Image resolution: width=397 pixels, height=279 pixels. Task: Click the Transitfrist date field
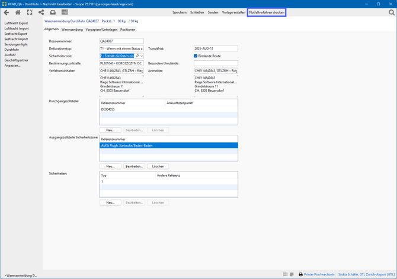[216, 48]
